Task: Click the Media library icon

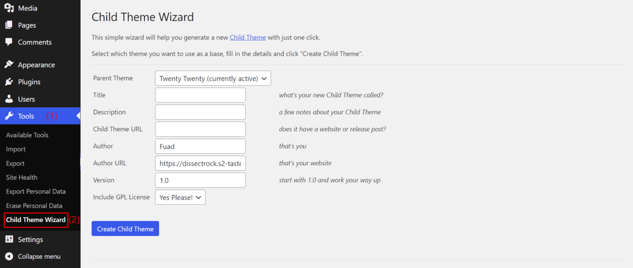Action: point(9,8)
